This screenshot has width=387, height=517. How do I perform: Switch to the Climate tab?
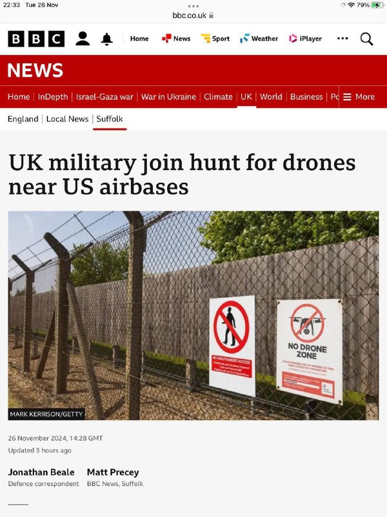pos(218,96)
